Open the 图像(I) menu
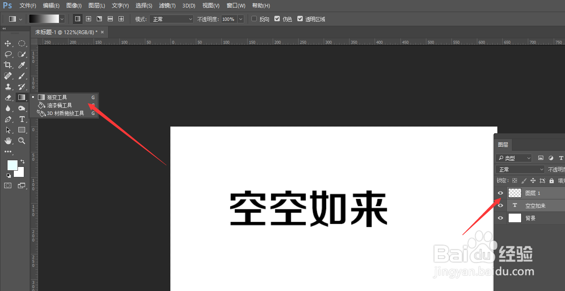This screenshot has width=565, height=291. pos(74,5)
